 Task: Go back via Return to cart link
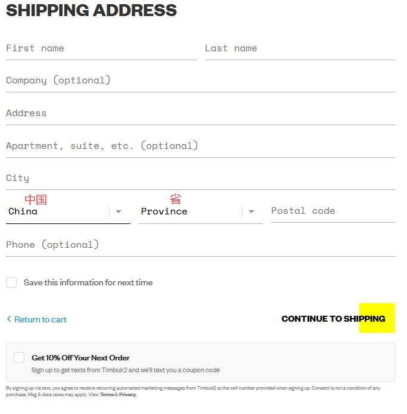tap(41, 320)
